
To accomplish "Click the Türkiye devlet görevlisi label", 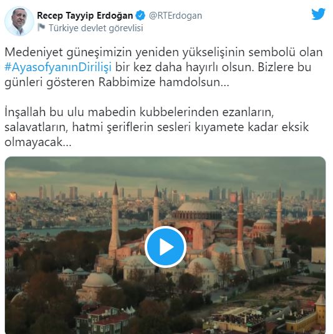I will coord(96,28).
